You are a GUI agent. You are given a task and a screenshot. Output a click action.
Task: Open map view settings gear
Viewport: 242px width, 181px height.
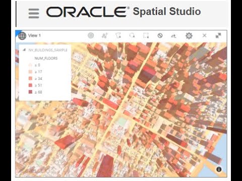189,36
